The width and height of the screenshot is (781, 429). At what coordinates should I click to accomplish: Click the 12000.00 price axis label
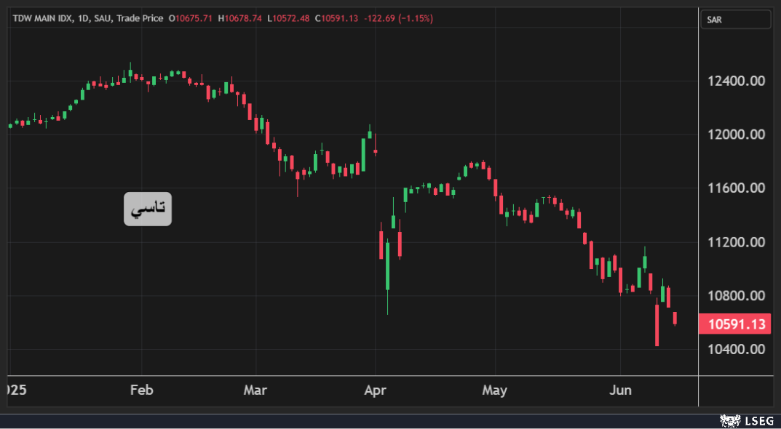coord(736,135)
